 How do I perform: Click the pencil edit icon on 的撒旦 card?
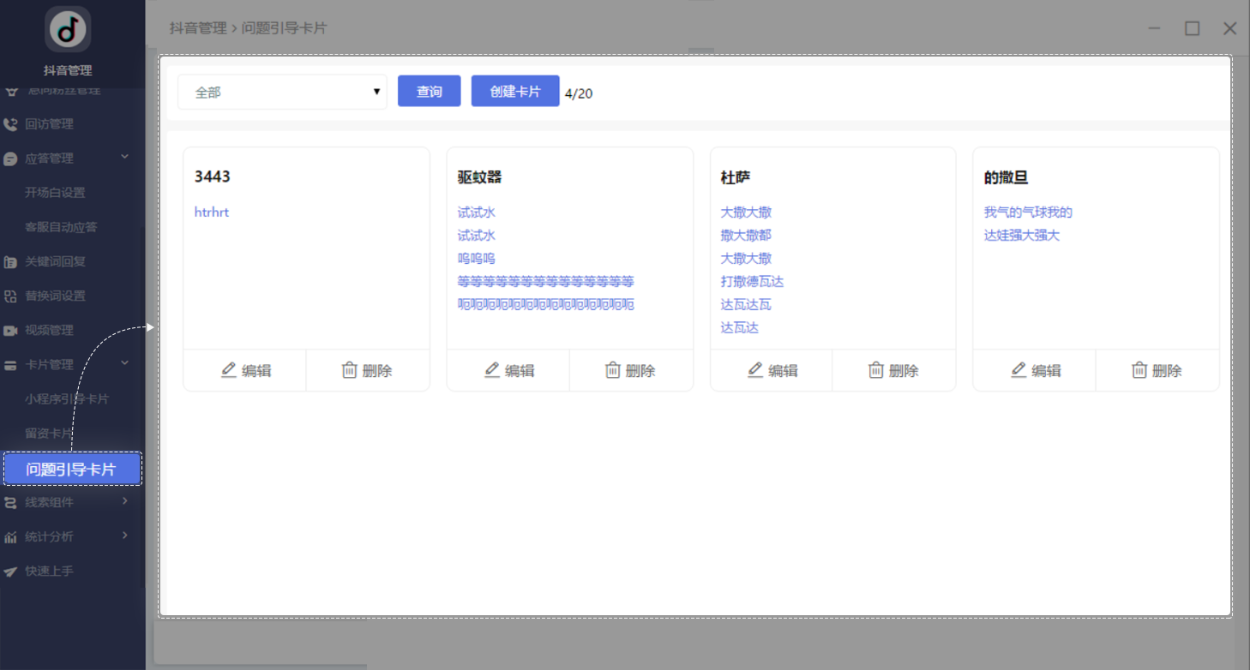pyautogui.click(x=1019, y=370)
